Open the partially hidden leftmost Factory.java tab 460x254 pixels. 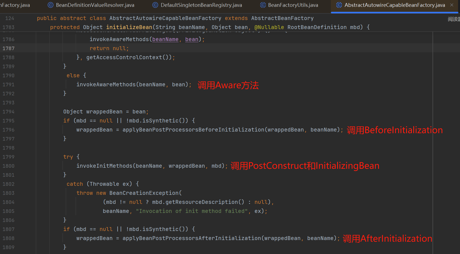15,5
